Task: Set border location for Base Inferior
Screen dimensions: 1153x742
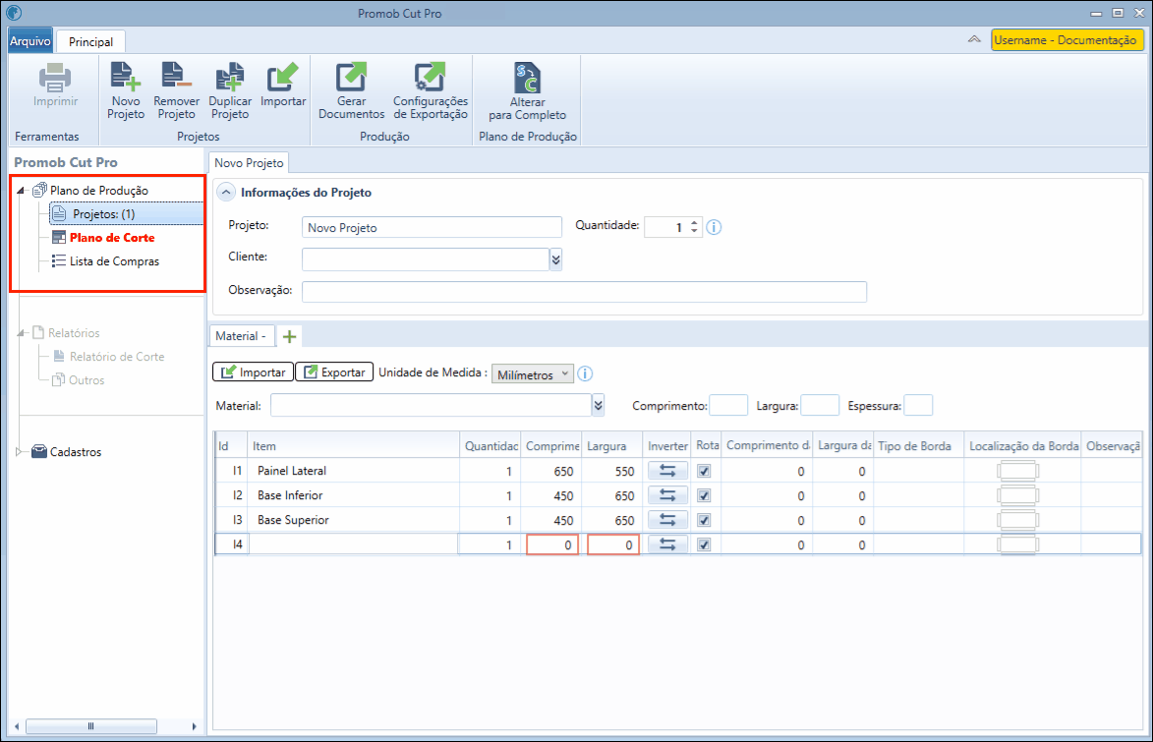Action: click(x=1018, y=495)
